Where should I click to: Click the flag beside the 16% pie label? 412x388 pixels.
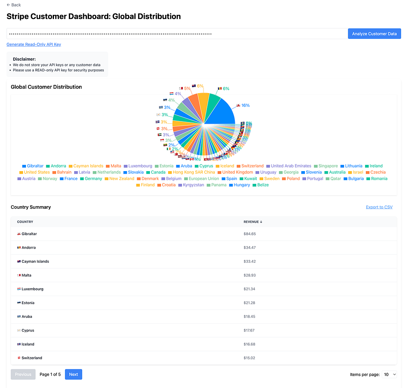pos(238,105)
